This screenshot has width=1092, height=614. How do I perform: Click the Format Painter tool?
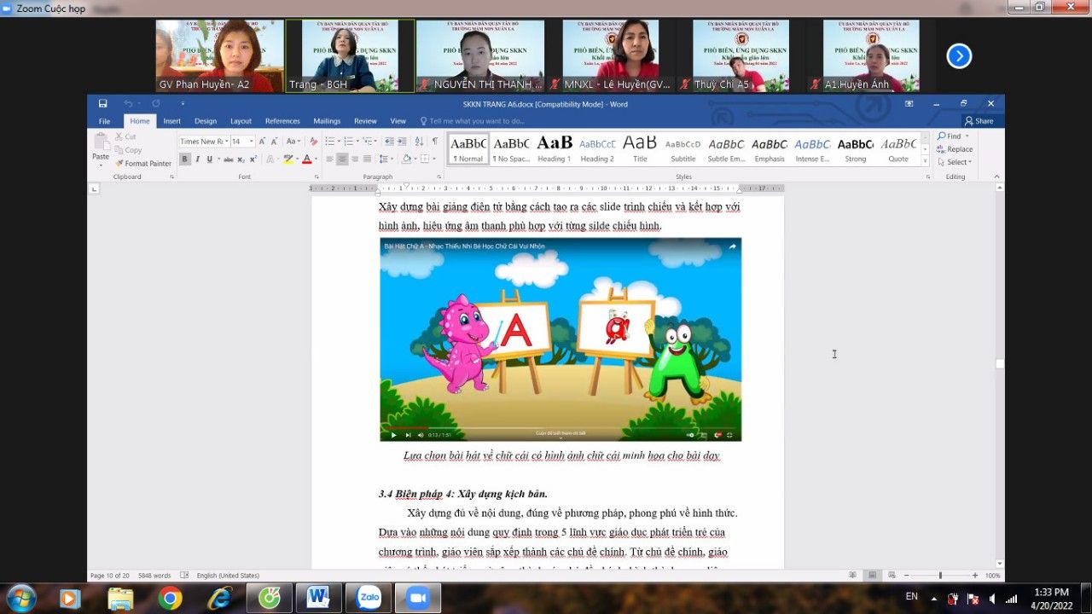coord(143,163)
